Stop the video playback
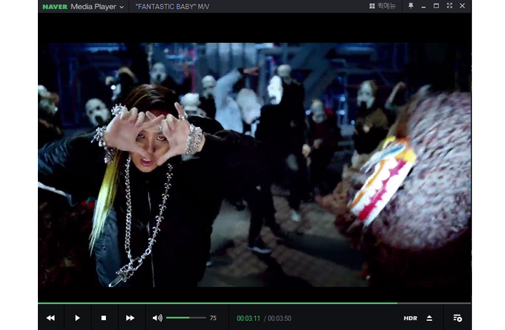505x330 pixels. [x=104, y=318]
